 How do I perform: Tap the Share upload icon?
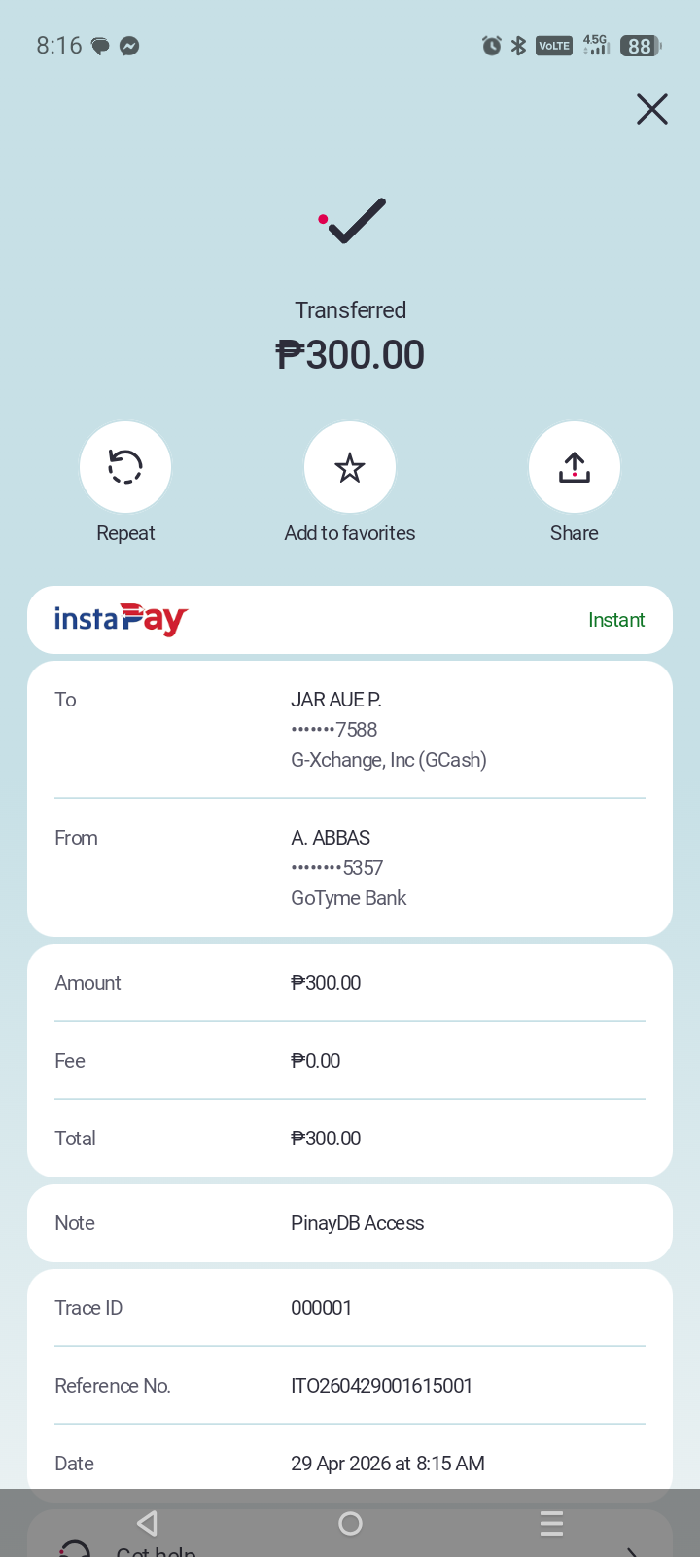[575, 467]
